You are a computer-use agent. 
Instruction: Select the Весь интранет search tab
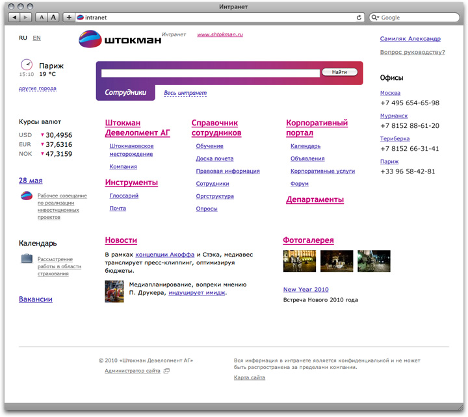(185, 93)
